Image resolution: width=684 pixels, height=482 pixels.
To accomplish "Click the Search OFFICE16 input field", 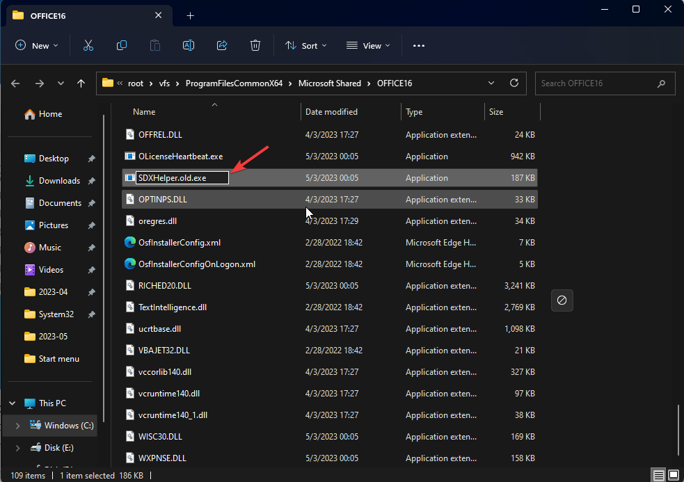I will click(605, 83).
